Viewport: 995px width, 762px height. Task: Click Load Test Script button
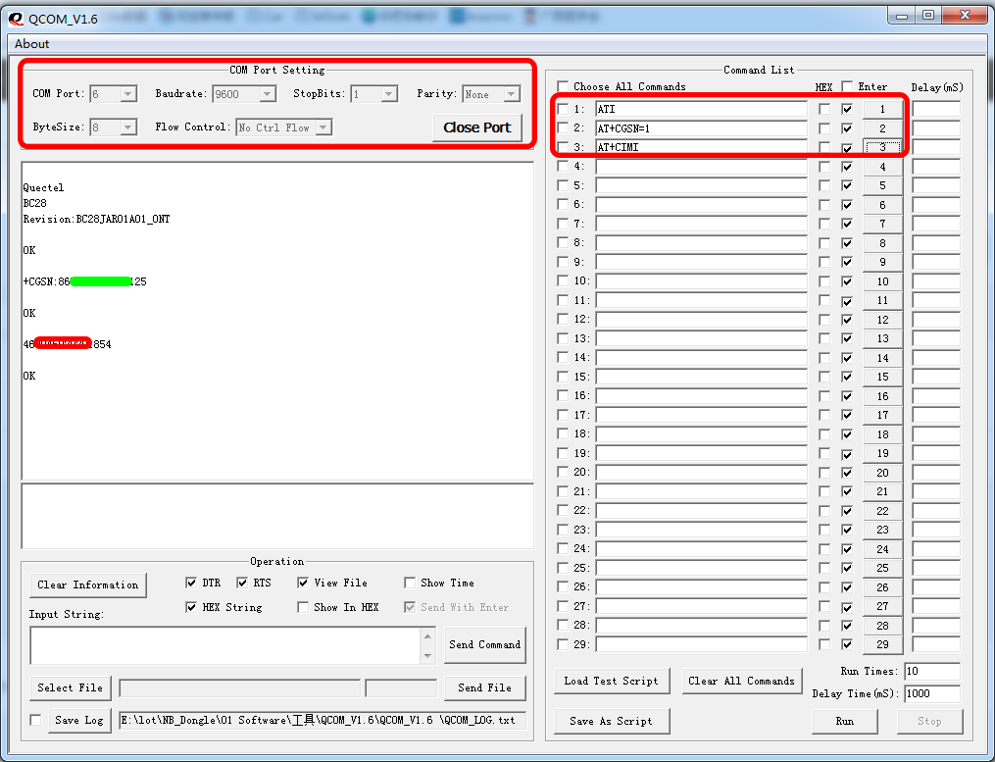[611, 681]
